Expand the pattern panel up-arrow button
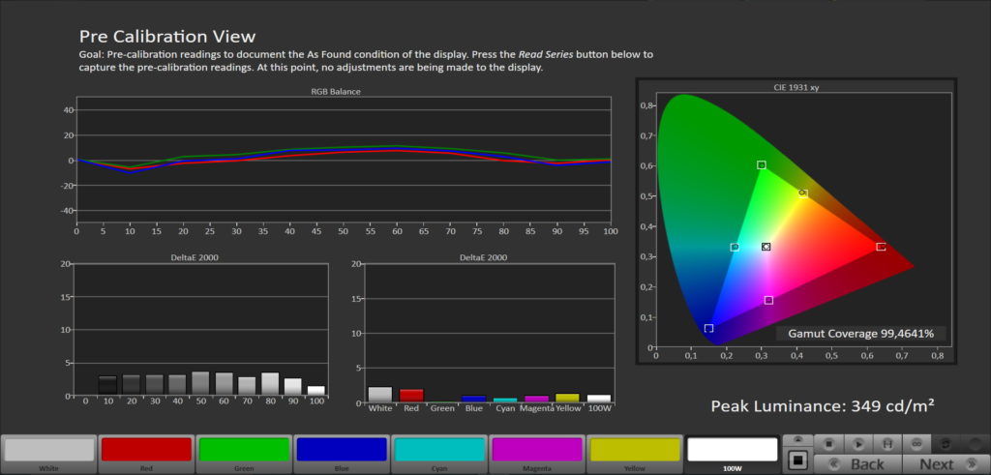This screenshot has width=991, height=475. [x=798, y=439]
